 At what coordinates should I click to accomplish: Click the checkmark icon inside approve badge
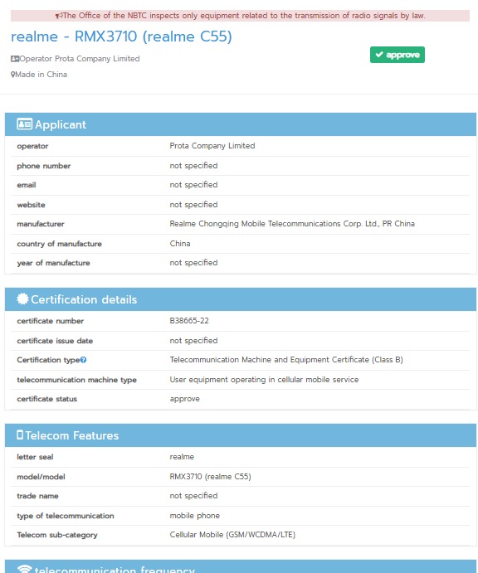point(379,55)
